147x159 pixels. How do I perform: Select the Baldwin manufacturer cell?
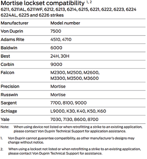coord(9,48)
